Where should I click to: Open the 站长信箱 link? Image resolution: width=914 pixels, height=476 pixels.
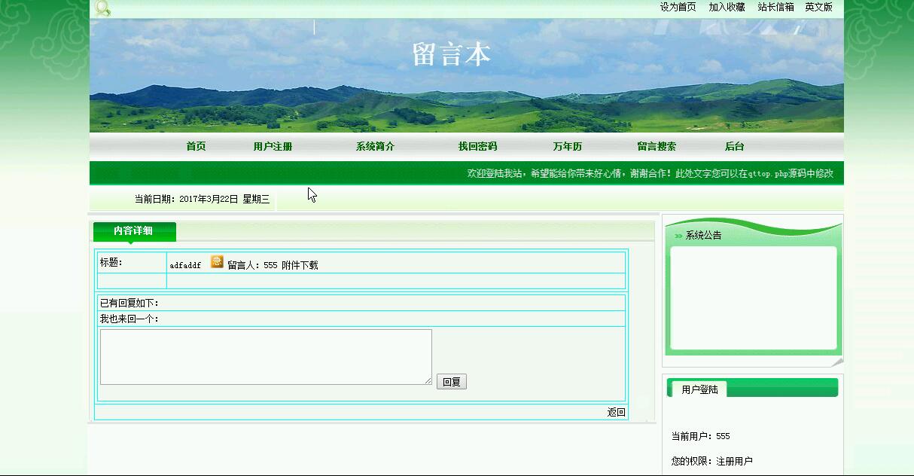(775, 7)
